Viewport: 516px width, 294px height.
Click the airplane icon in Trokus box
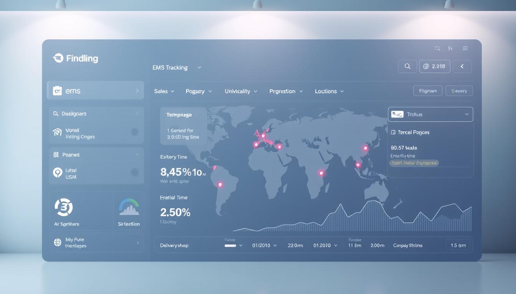397,114
